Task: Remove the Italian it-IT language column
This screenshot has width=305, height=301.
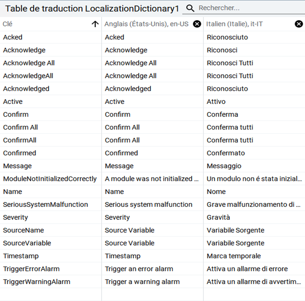Action: tap(299, 24)
